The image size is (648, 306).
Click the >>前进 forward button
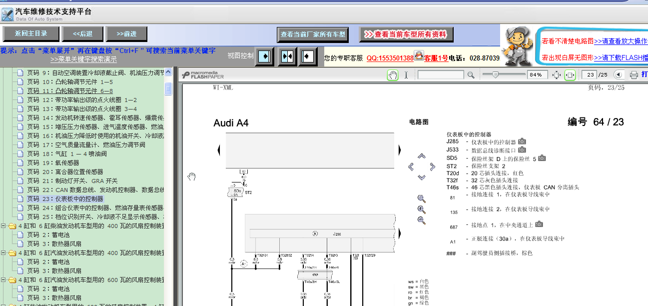pos(127,34)
